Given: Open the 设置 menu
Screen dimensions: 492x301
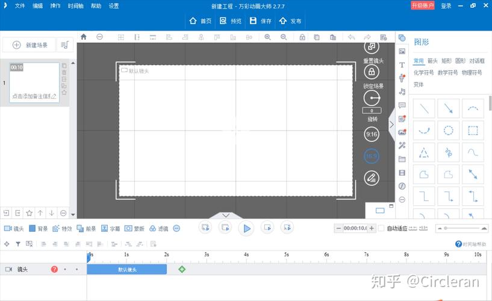Looking at the screenshot, I should (114, 6).
